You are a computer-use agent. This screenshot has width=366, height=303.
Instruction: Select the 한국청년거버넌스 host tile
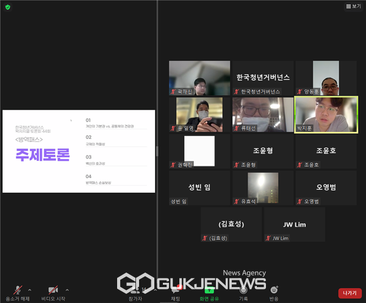[x=263, y=78]
